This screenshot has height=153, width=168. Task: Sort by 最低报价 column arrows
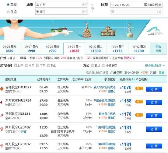click(x=132, y=79)
